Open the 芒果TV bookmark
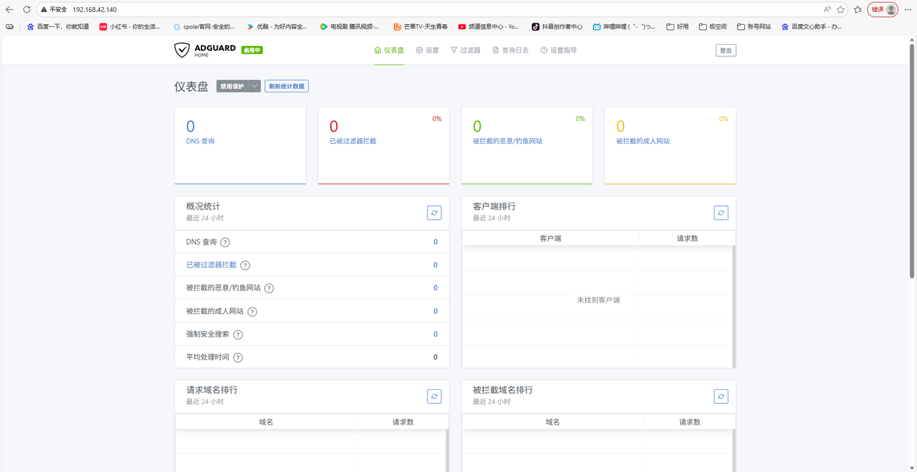917x472 pixels. pos(420,27)
